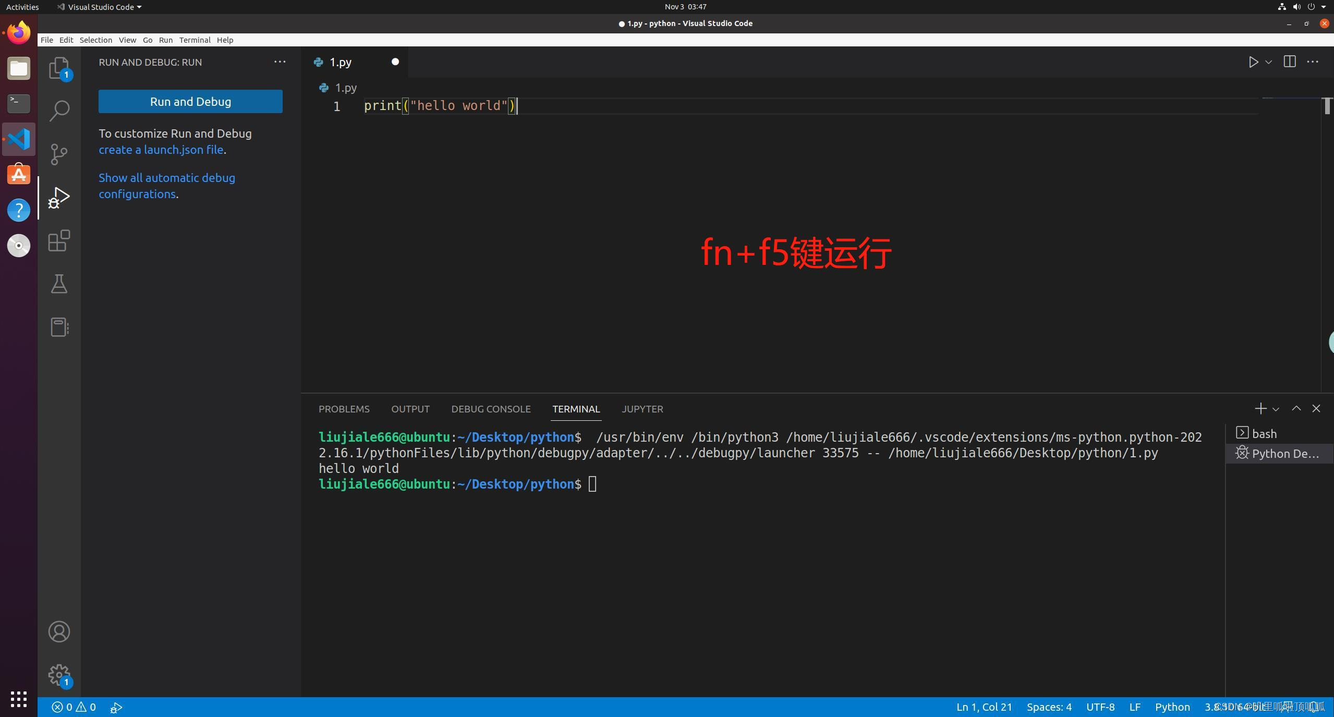1334x717 pixels.
Task: Select the bash terminal in the list
Action: pyautogui.click(x=1264, y=434)
